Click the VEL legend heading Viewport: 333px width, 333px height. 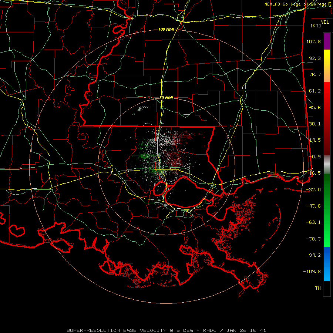coord(325,22)
